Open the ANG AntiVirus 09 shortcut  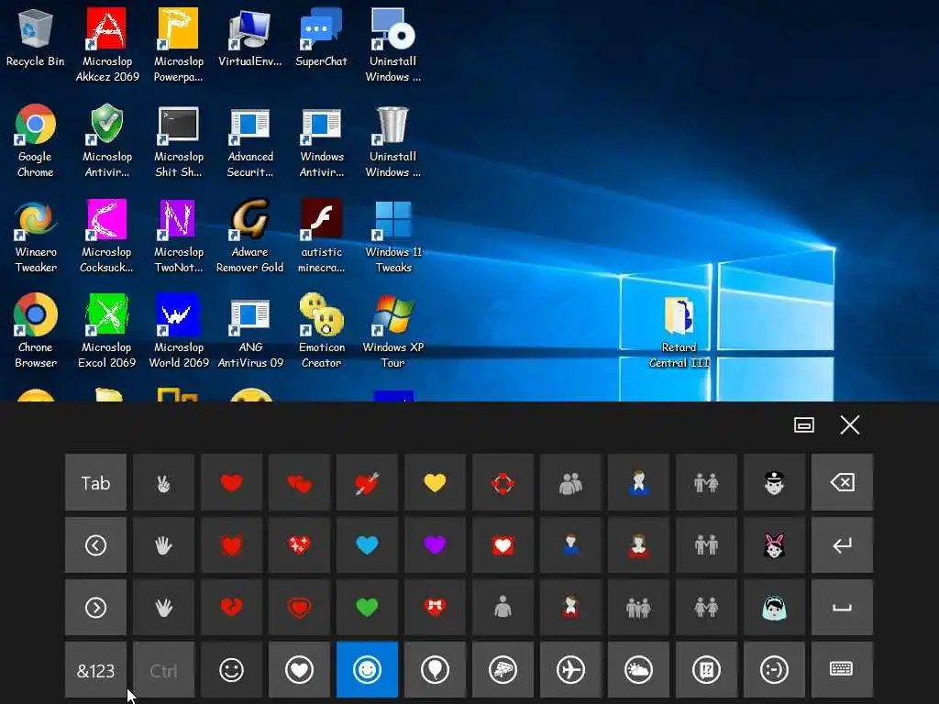coord(250,331)
